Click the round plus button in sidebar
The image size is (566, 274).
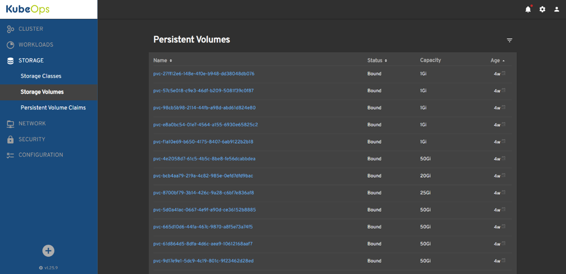click(x=48, y=251)
